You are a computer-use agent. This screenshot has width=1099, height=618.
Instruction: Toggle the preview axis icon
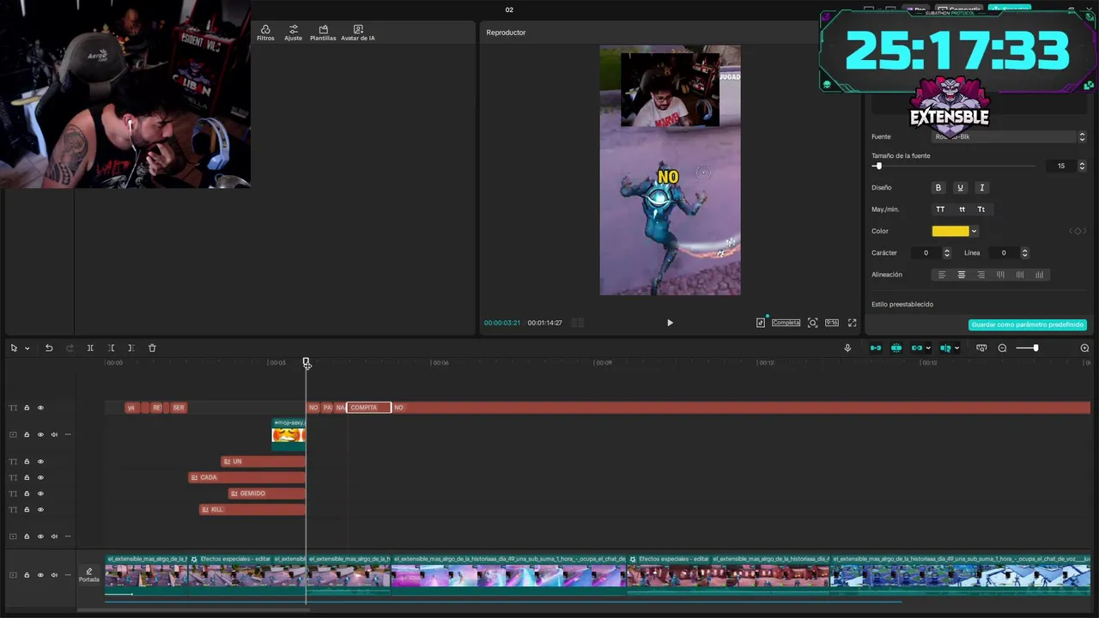pos(945,348)
